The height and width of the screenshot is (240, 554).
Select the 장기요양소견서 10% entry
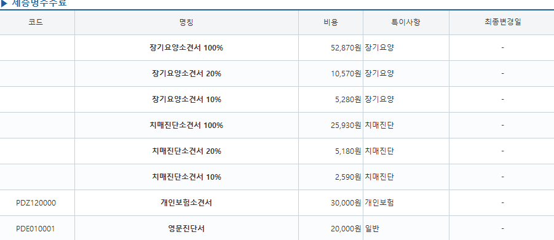pos(186,99)
